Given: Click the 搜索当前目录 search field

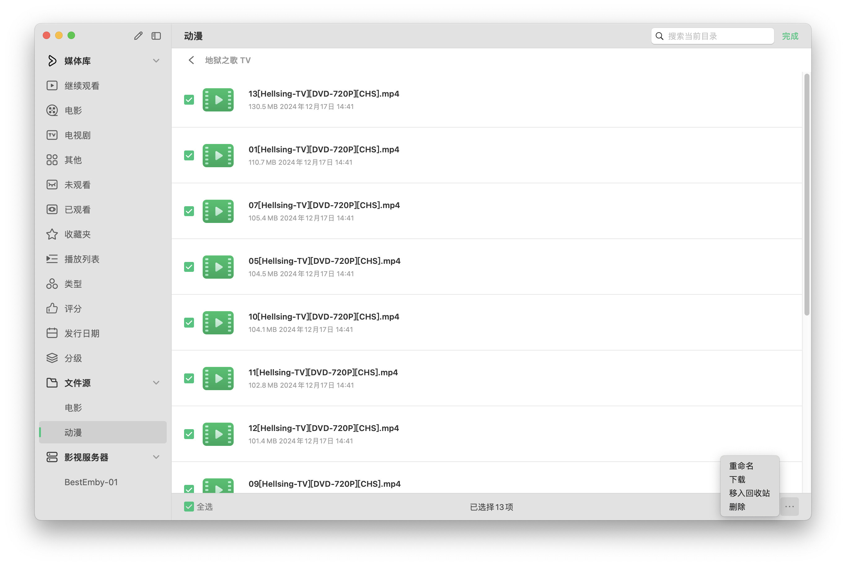Looking at the screenshot, I should (713, 36).
